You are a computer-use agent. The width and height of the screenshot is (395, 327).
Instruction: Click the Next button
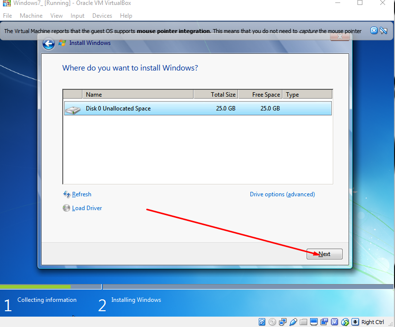tap(324, 254)
